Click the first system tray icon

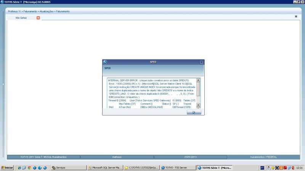click(x=269, y=168)
